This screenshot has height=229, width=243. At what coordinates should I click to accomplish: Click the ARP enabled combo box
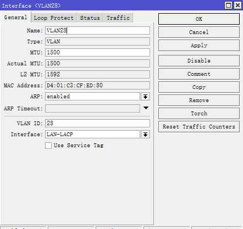tap(92, 97)
